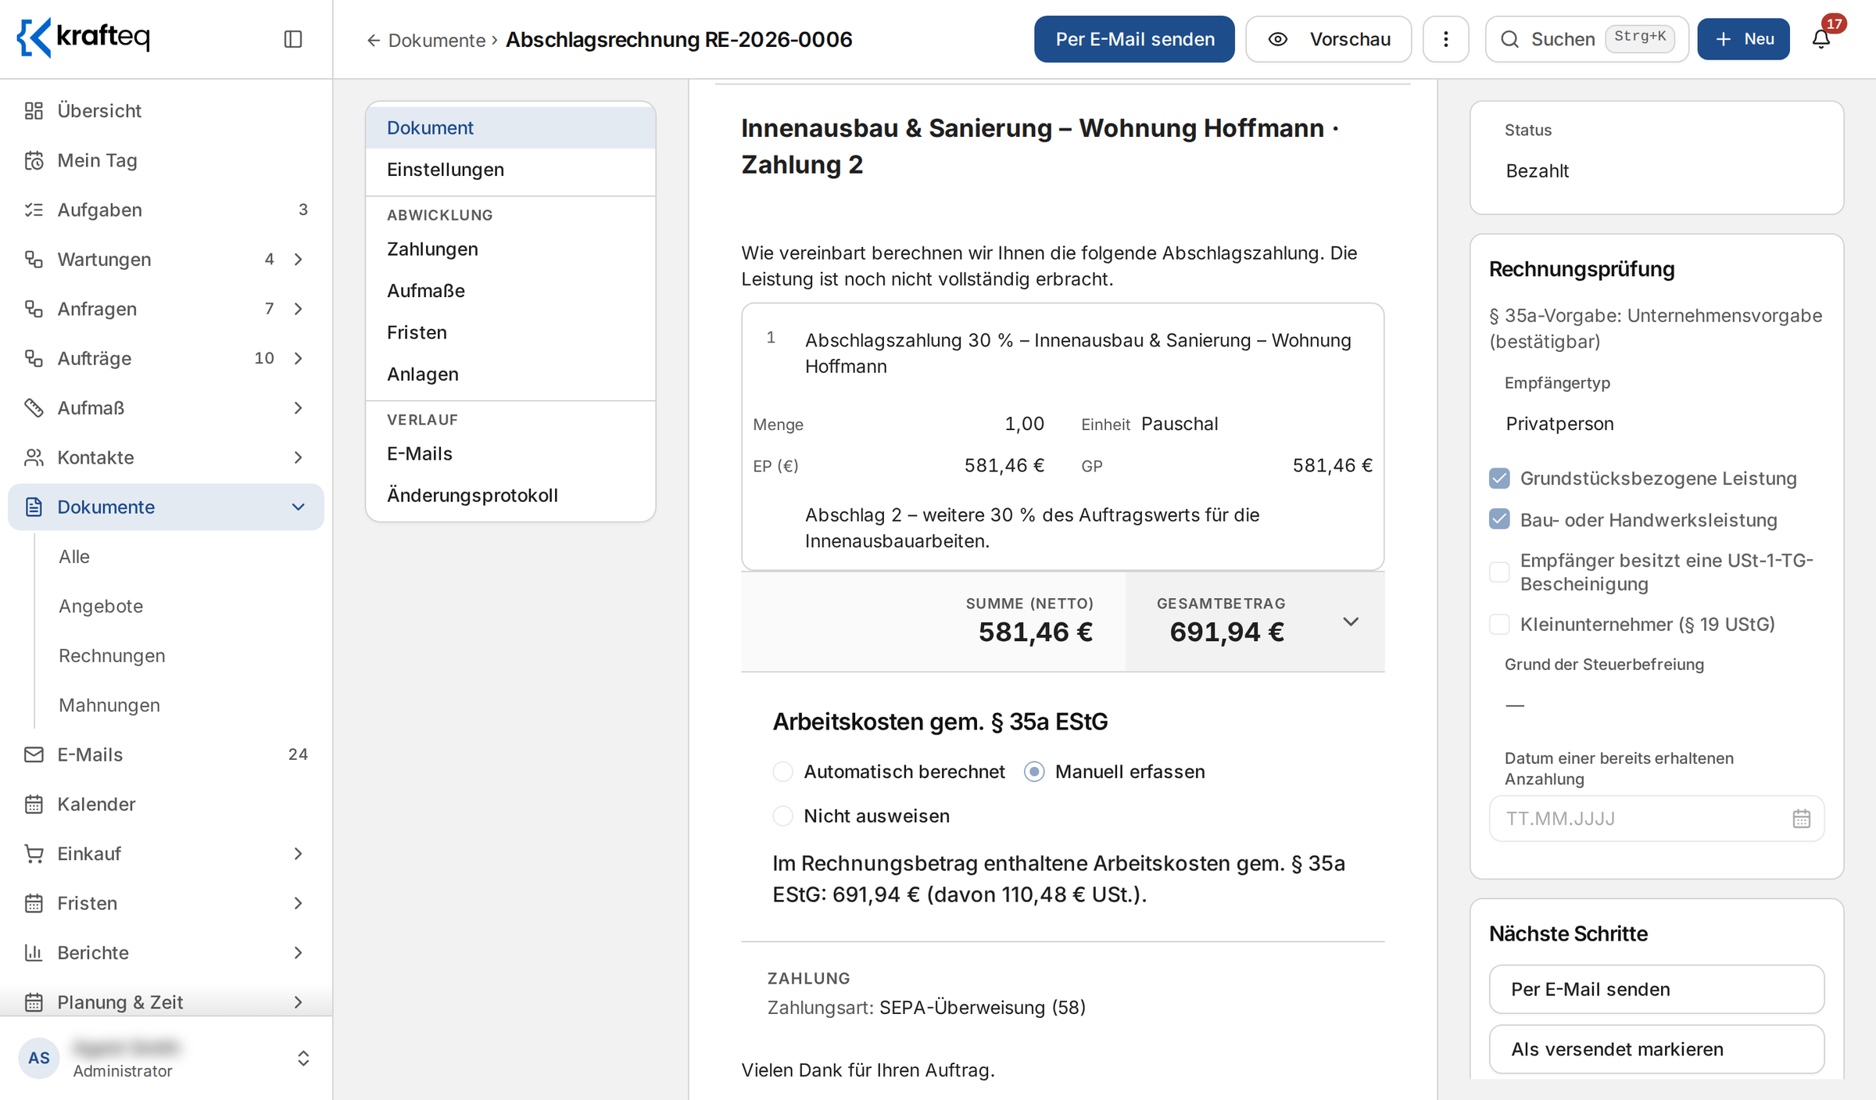Expand Fristen submenu chevron in sidebar

(x=299, y=903)
